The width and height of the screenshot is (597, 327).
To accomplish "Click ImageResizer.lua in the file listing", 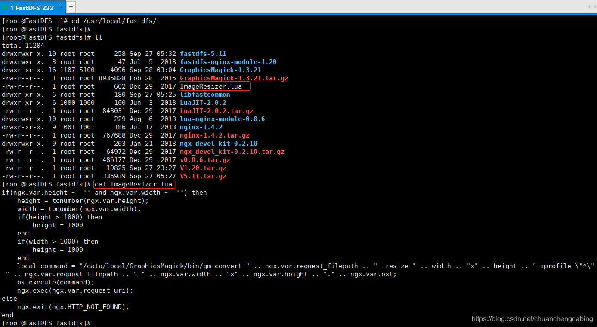I will [211, 86].
